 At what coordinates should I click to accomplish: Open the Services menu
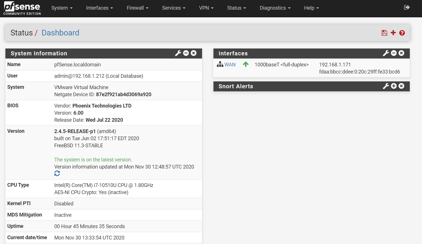click(174, 8)
